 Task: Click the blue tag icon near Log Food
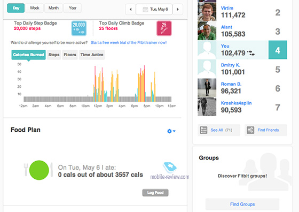tap(170, 167)
